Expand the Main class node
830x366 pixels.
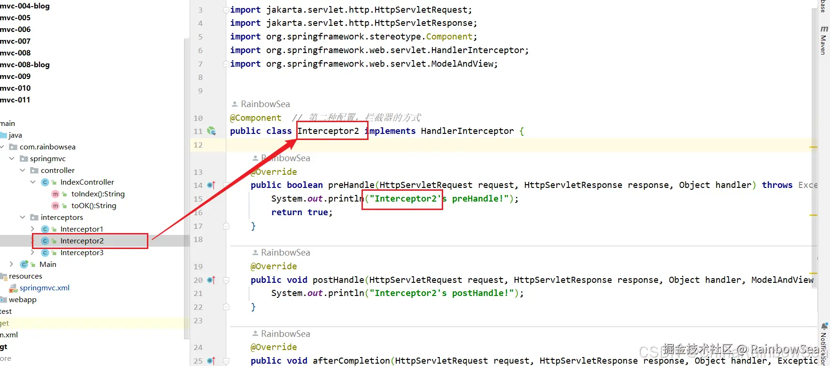tap(12, 265)
